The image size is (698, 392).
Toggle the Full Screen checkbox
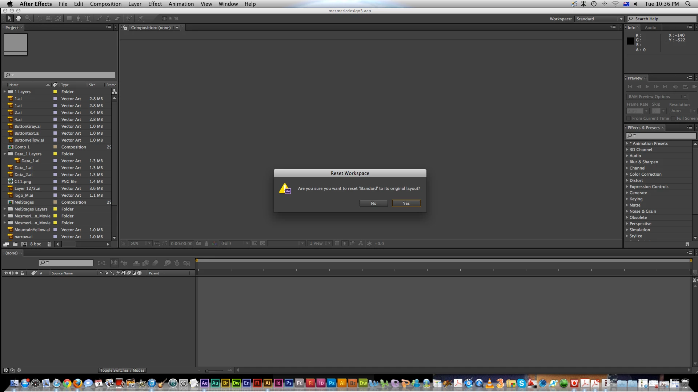[673, 119]
